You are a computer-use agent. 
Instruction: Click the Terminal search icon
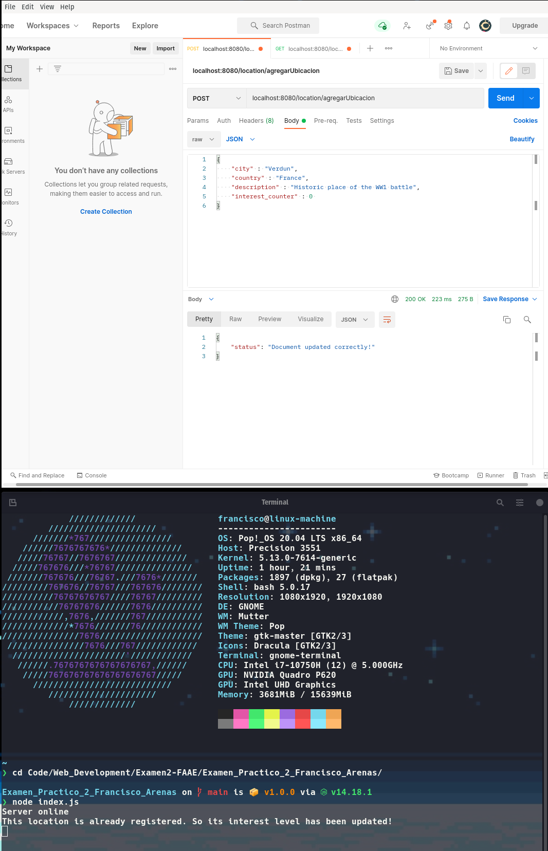pyautogui.click(x=500, y=503)
